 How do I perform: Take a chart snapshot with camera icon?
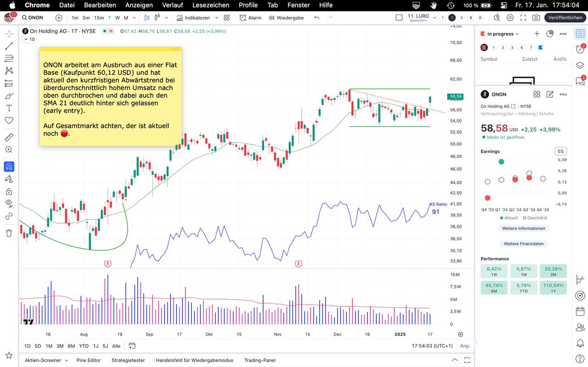click(536, 18)
